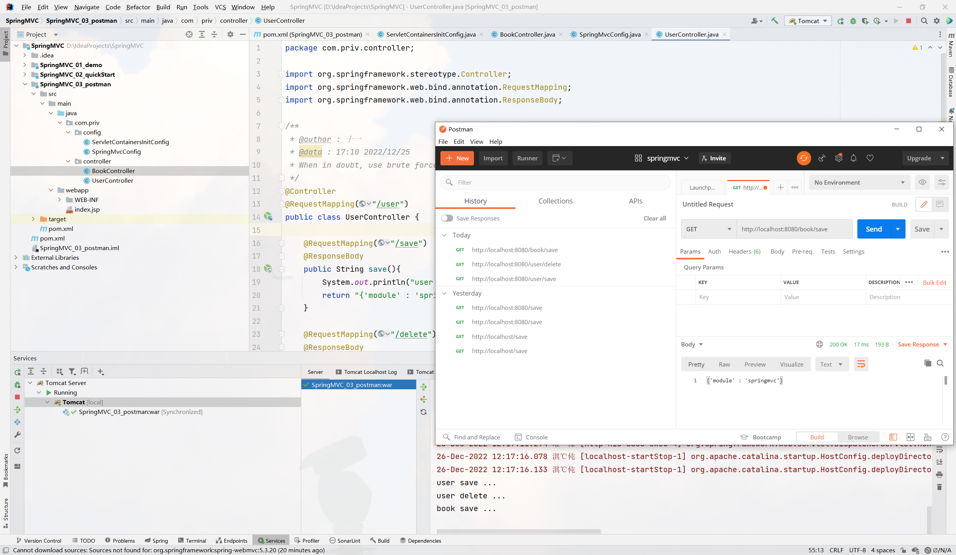Screen dimensions: 956x555
Task: Select the Pretty response view
Action: pyautogui.click(x=696, y=364)
